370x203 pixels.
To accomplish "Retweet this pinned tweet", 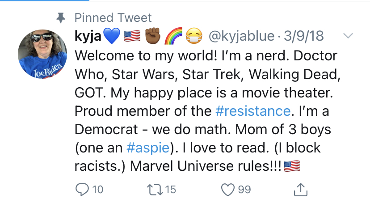I will click(x=155, y=190).
